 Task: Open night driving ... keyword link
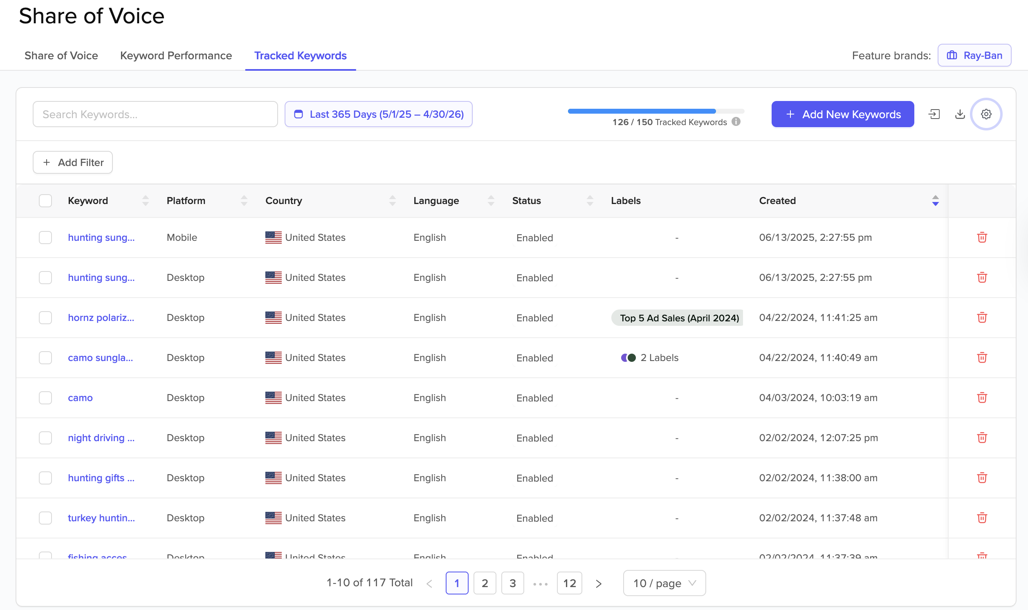[101, 438]
